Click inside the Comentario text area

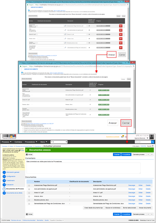point(83,168)
